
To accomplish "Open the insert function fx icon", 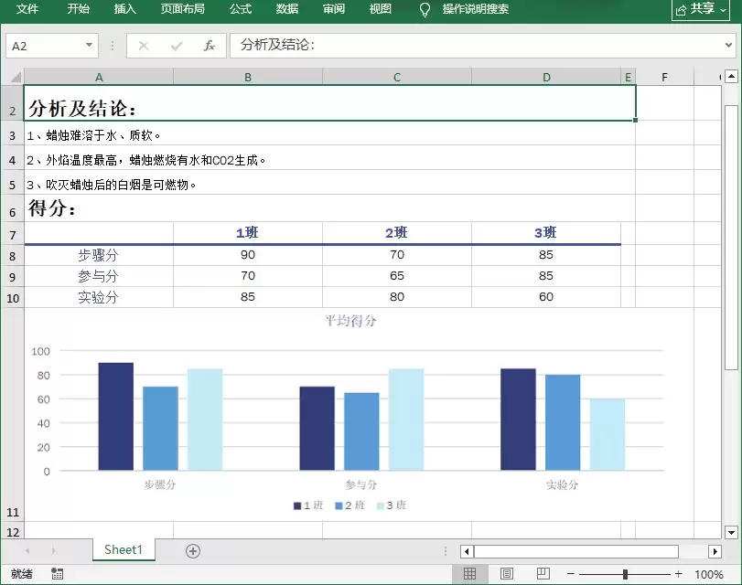I will tap(210, 46).
